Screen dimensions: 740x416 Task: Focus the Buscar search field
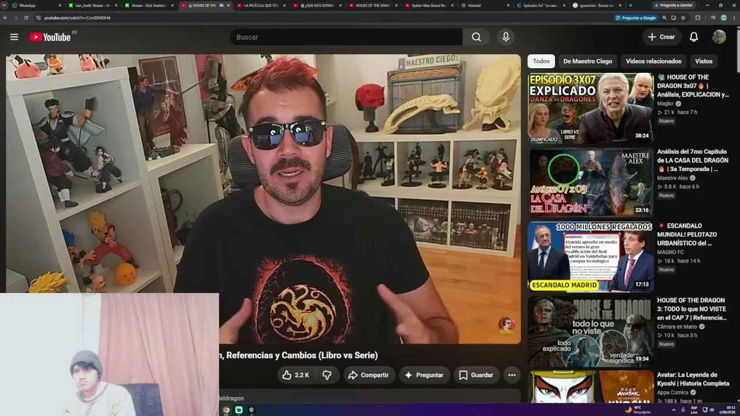pos(346,37)
